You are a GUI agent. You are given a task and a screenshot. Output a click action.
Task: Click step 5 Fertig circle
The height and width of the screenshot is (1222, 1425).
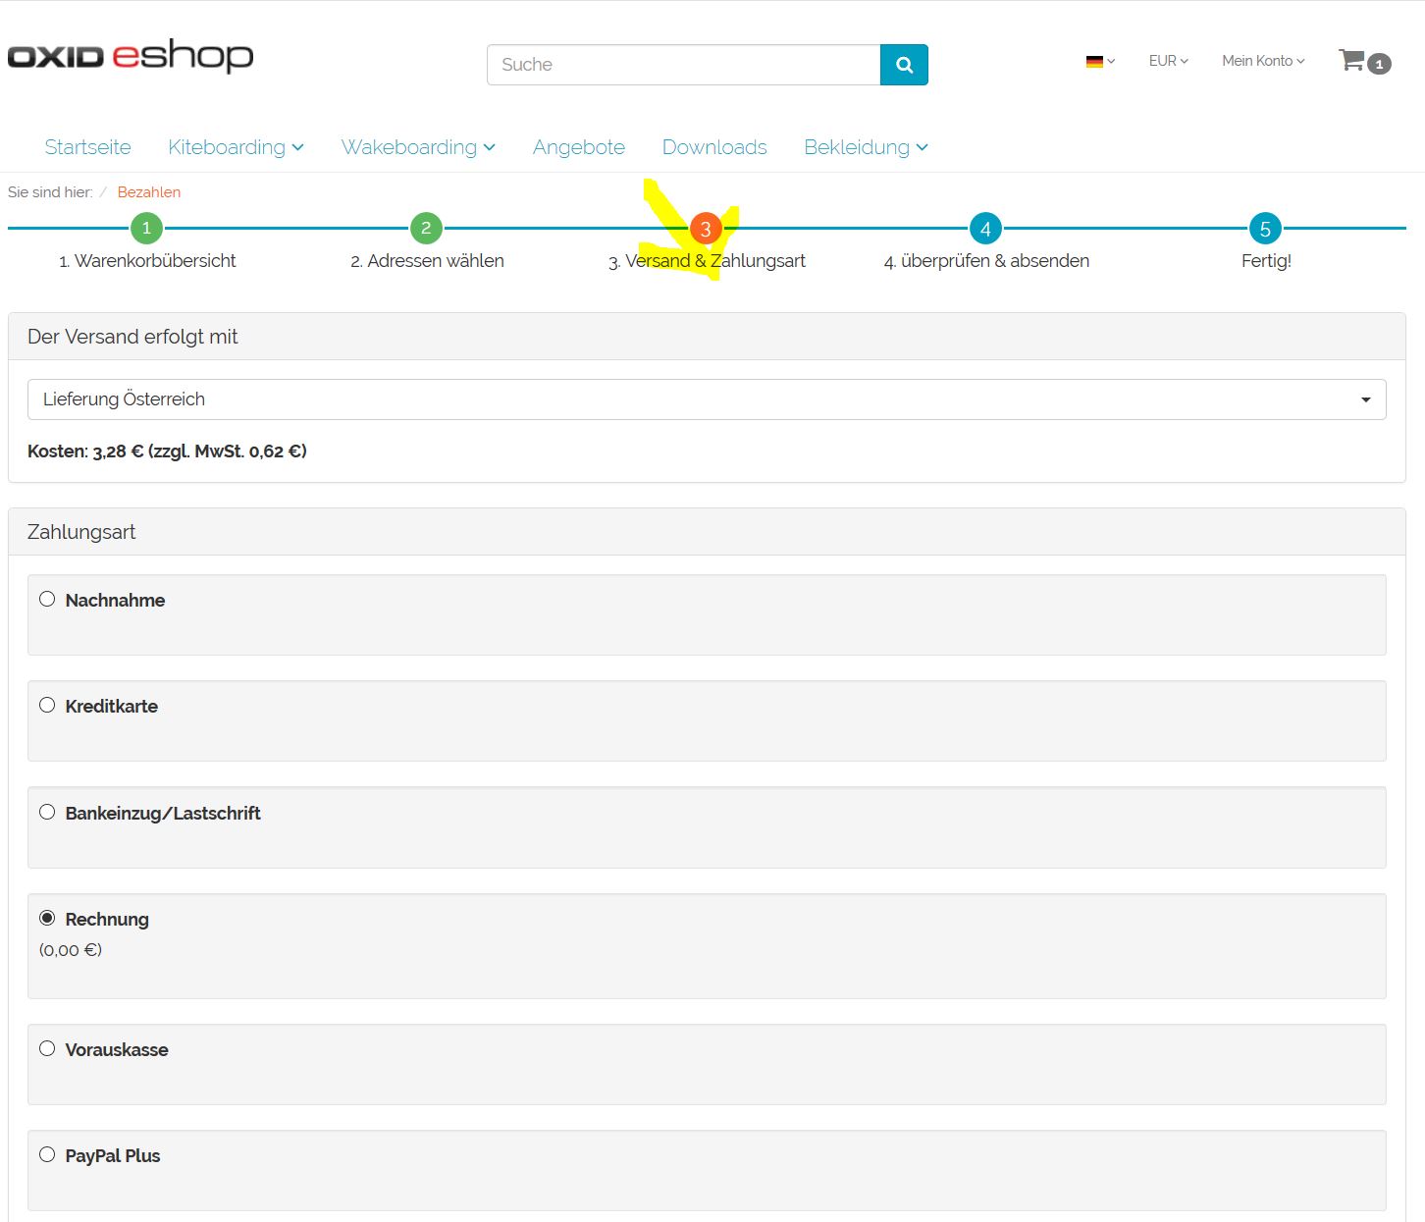click(1265, 229)
